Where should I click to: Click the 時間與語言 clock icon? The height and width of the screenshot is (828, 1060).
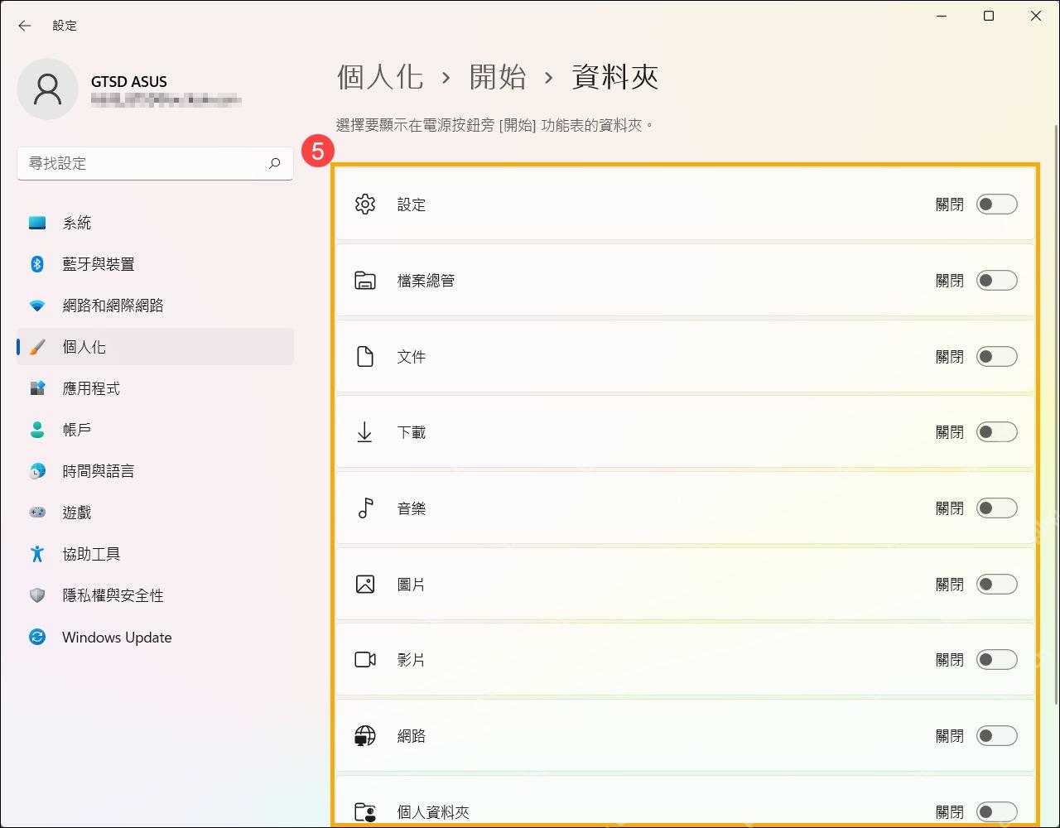coord(37,471)
